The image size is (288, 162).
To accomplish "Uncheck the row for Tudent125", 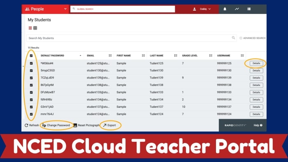I will click(x=31, y=63).
